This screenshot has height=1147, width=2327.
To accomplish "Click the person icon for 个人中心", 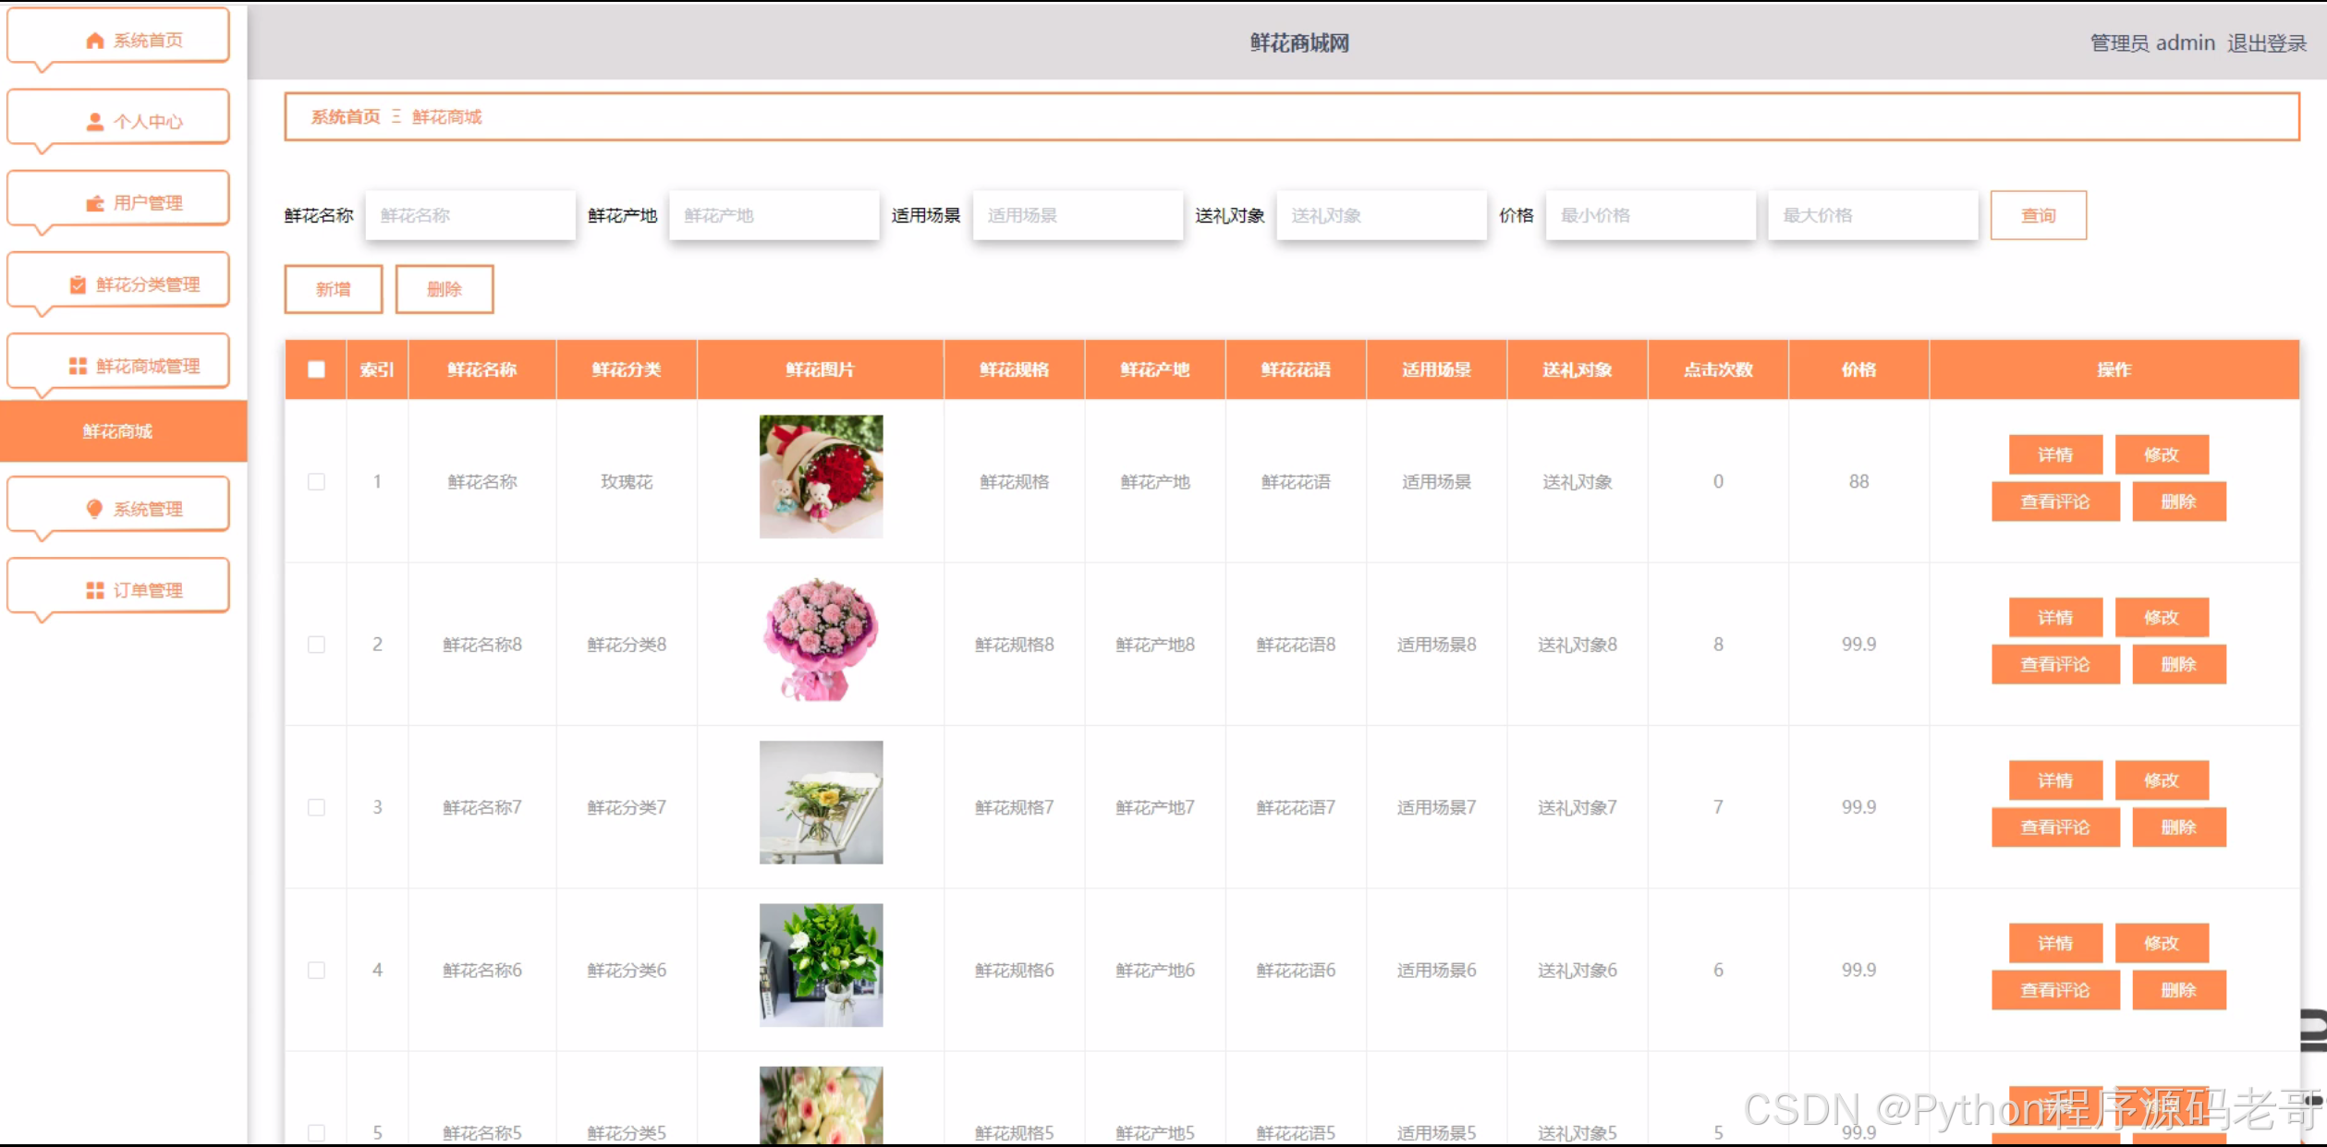I will click(94, 122).
